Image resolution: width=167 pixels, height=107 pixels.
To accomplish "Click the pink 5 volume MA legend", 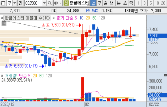I will click(29, 76).
